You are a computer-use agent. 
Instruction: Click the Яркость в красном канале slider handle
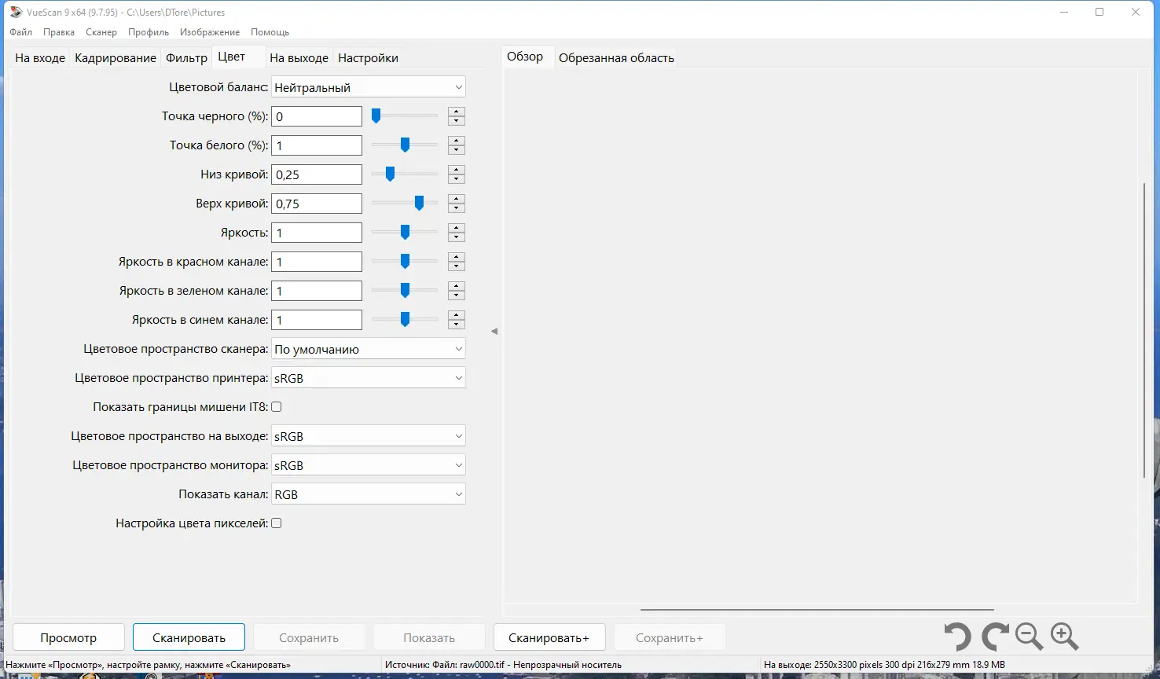coord(405,262)
